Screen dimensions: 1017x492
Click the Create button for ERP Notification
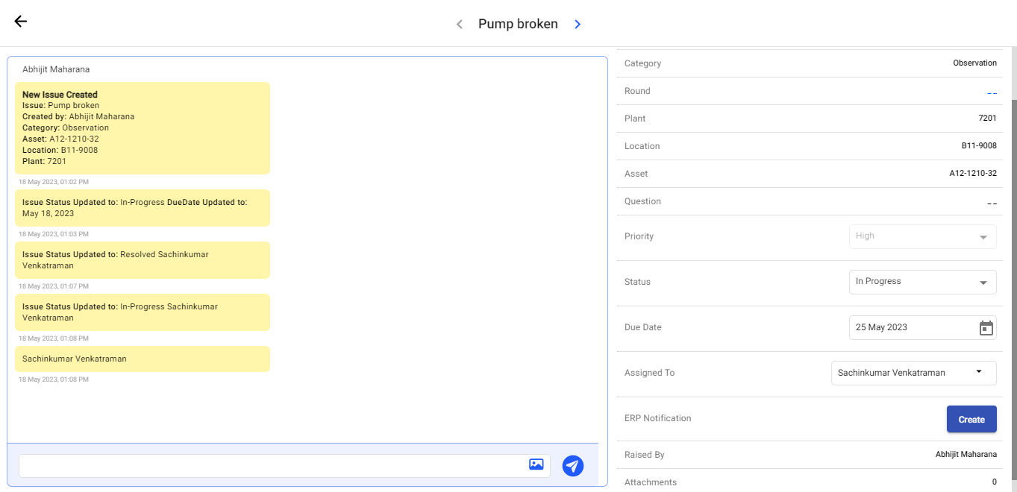pos(971,419)
